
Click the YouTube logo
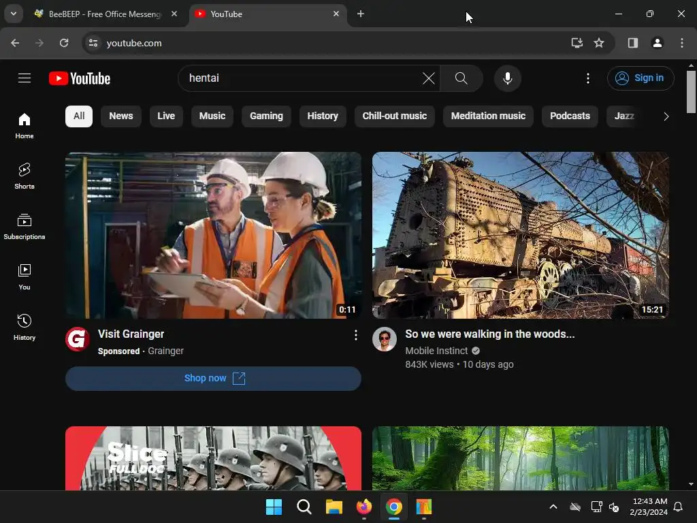click(x=80, y=79)
